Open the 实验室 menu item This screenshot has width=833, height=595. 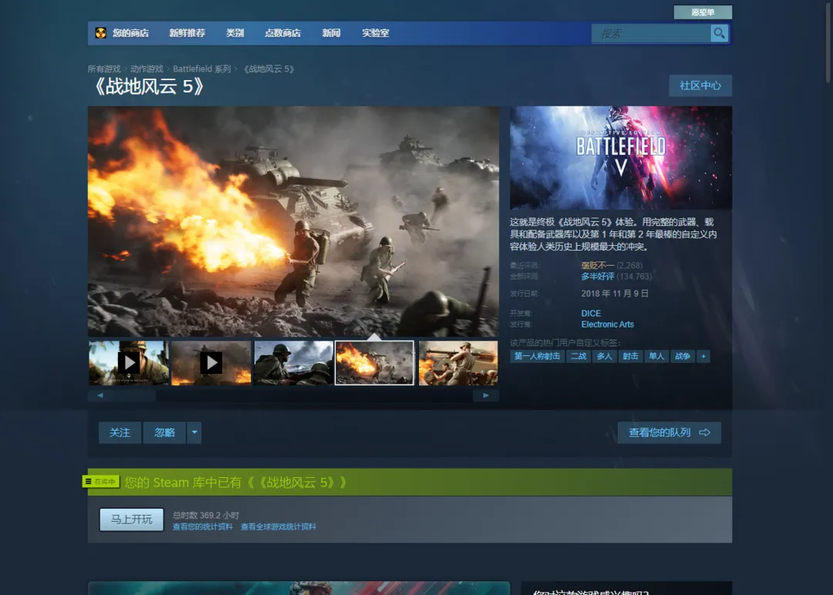[376, 33]
